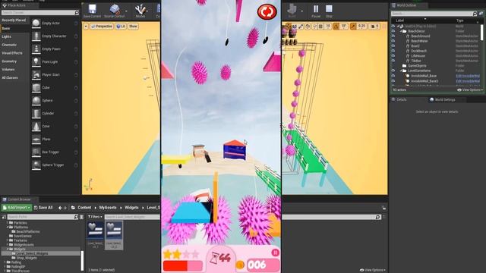Click the Source Control toolbar icon
The height and width of the screenshot is (273, 486).
[x=115, y=8]
